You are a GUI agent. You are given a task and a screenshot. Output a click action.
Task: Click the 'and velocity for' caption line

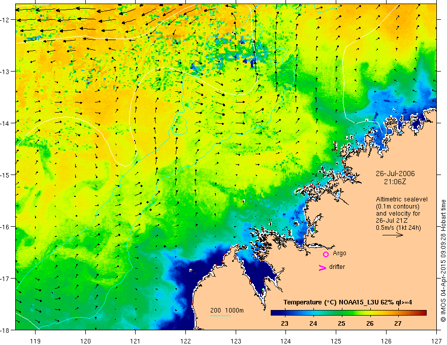coord(398,214)
